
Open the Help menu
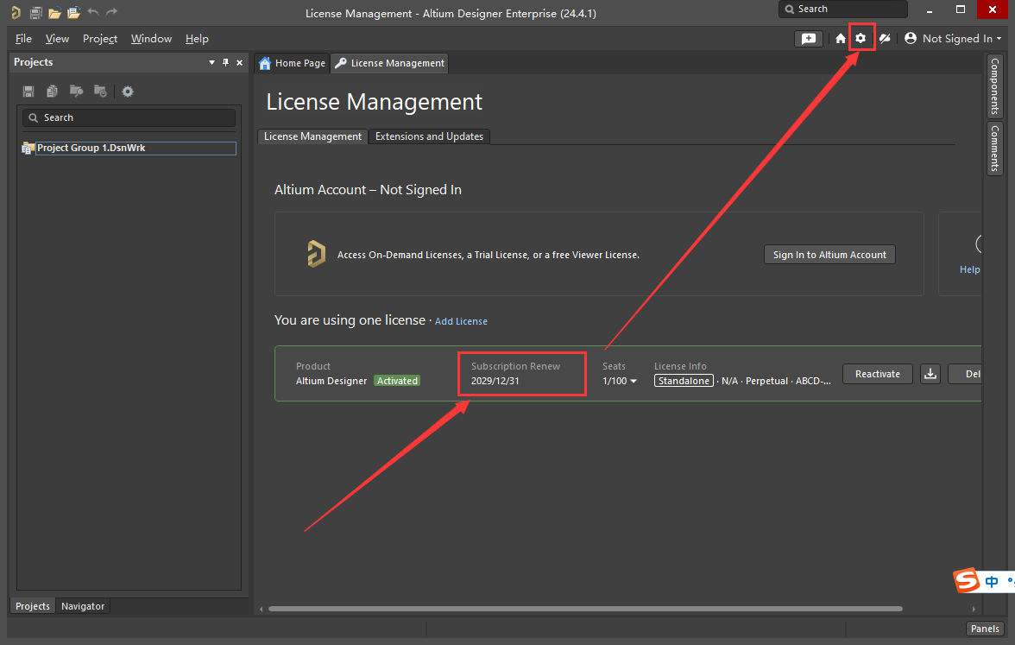coord(197,39)
